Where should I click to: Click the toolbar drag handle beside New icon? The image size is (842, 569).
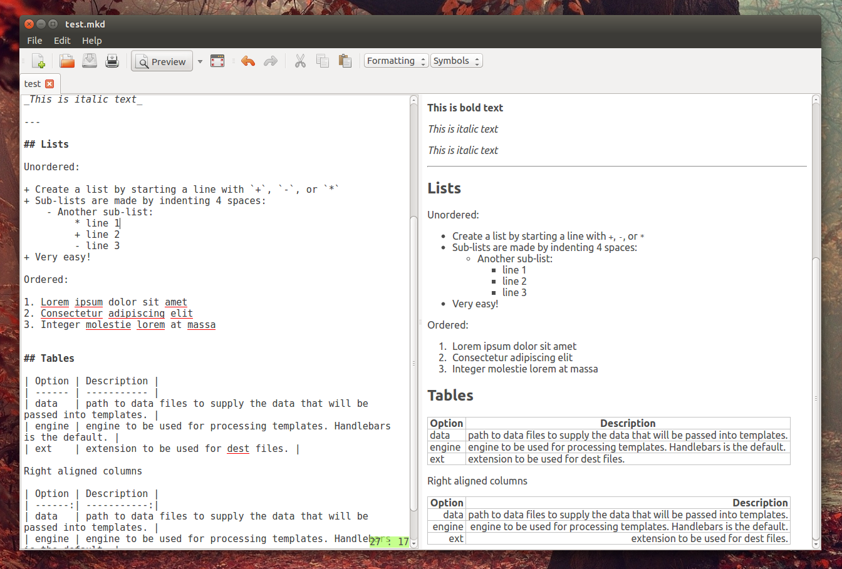pyautogui.click(x=24, y=61)
